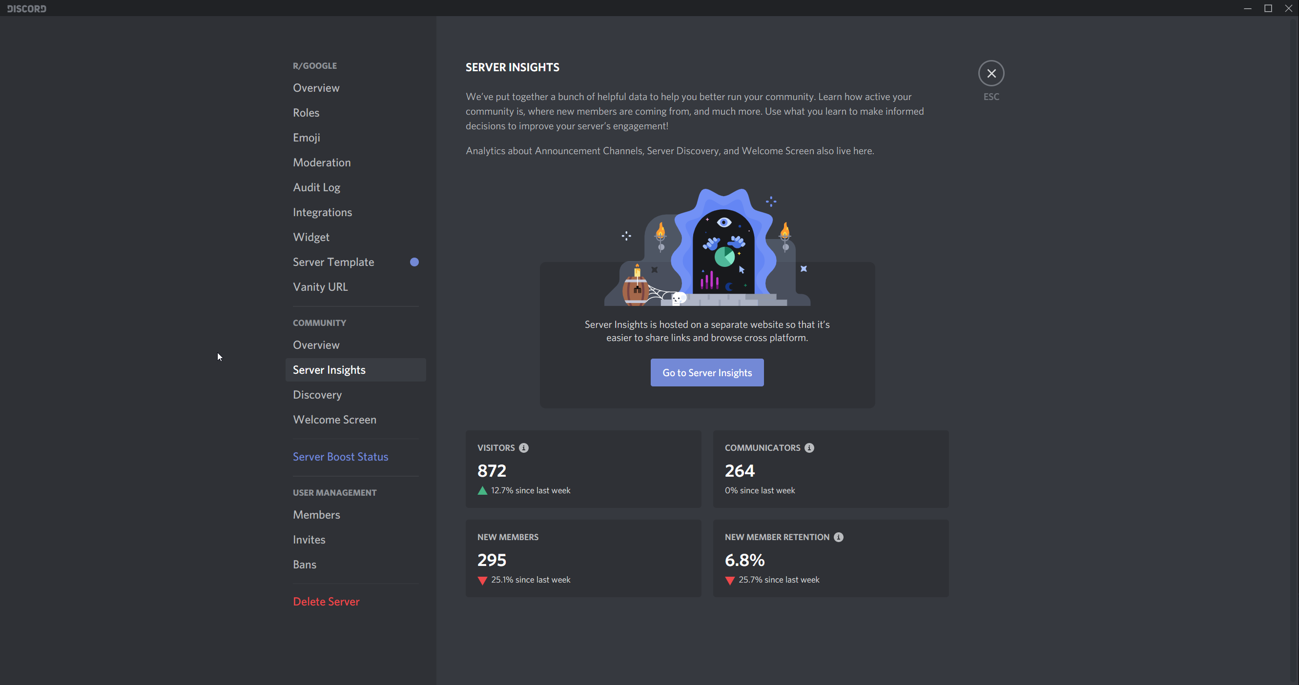Click the Server Boost Status link
This screenshot has width=1299, height=685.
pyautogui.click(x=340, y=457)
